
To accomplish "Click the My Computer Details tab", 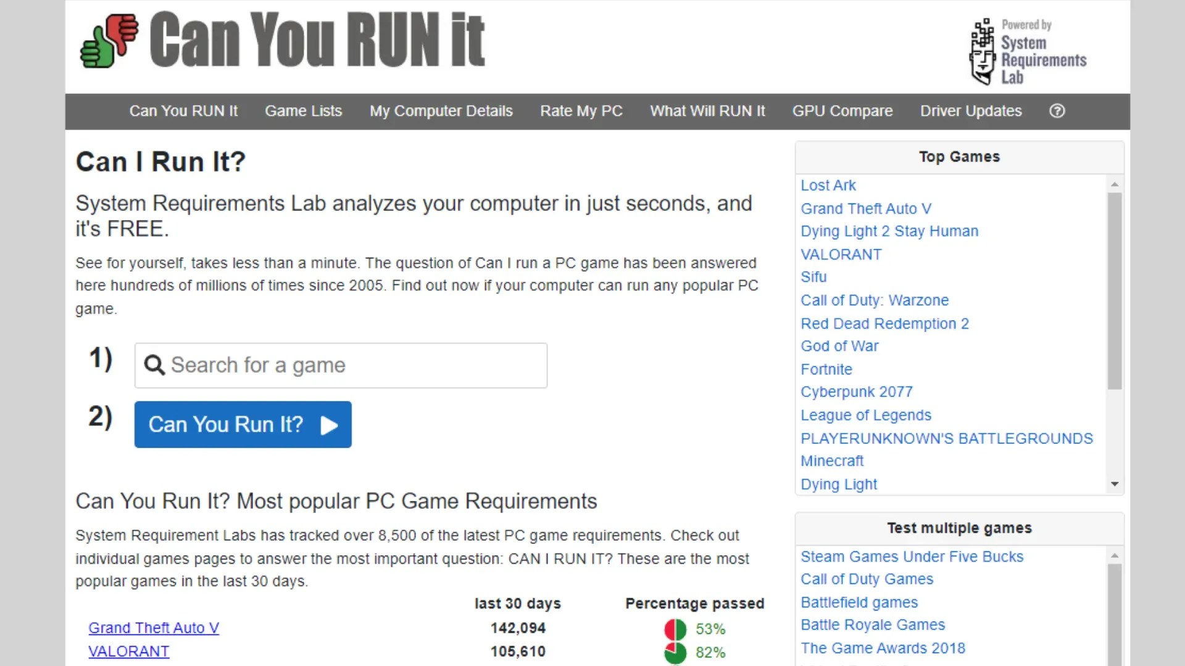I will point(440,110).
